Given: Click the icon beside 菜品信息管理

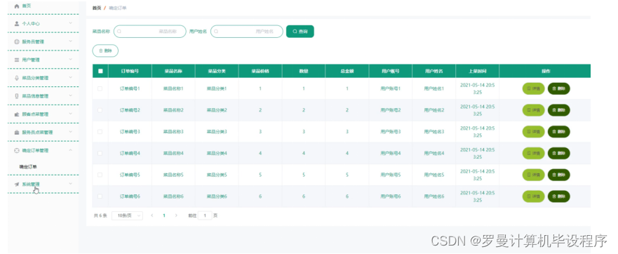Looking at the screenshot, I should point(17,96).
